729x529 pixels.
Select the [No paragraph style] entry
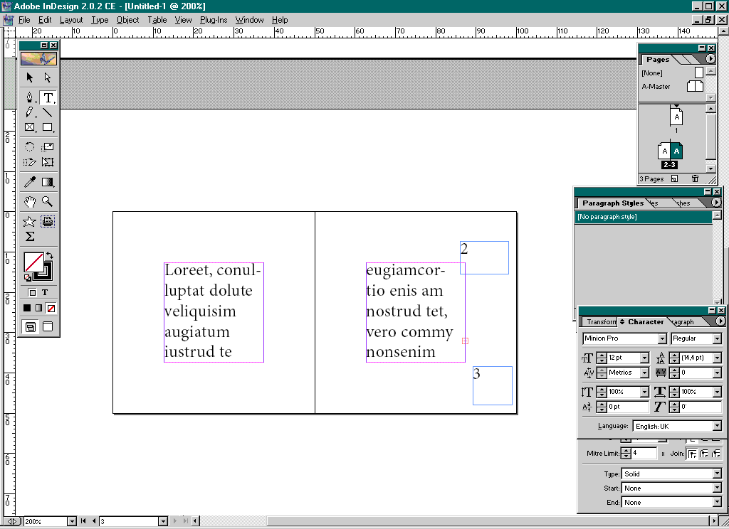(x=644, y=217)
